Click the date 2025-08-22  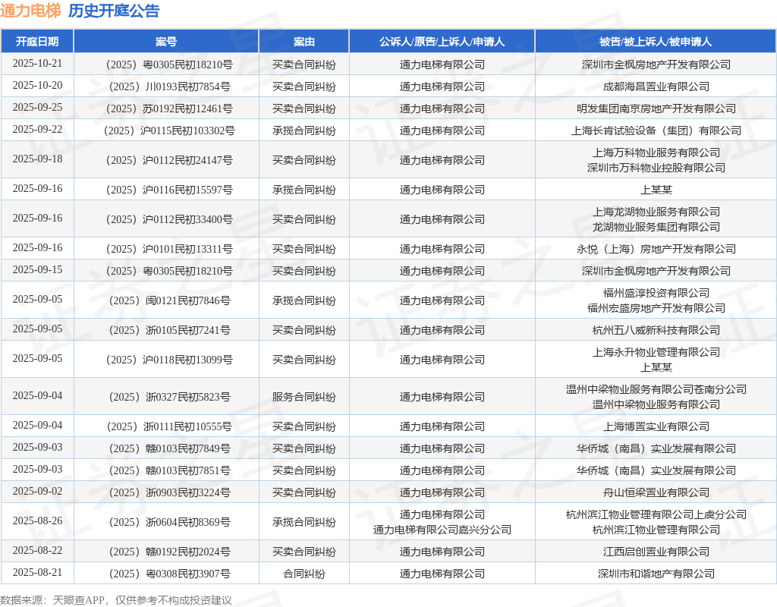[37, 551]
